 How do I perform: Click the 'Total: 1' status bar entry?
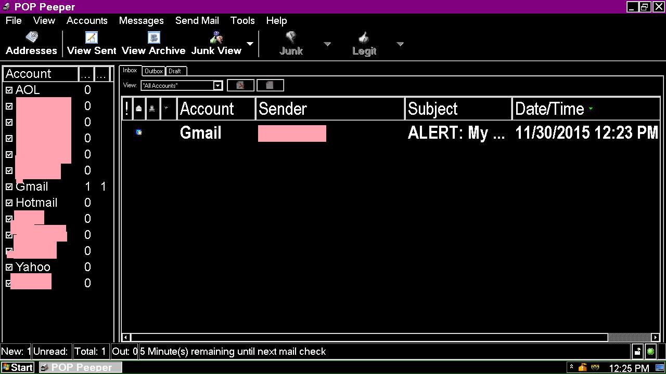pos(90,351)
